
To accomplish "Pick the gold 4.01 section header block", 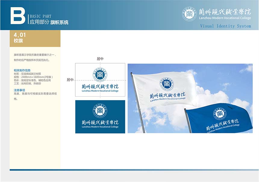I will [35, 38].
